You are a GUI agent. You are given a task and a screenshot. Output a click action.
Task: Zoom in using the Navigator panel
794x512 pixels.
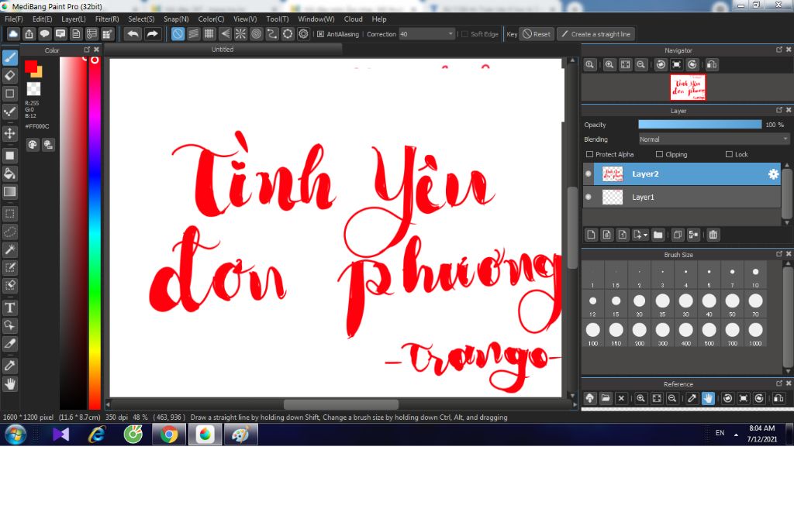pos(609,64)
